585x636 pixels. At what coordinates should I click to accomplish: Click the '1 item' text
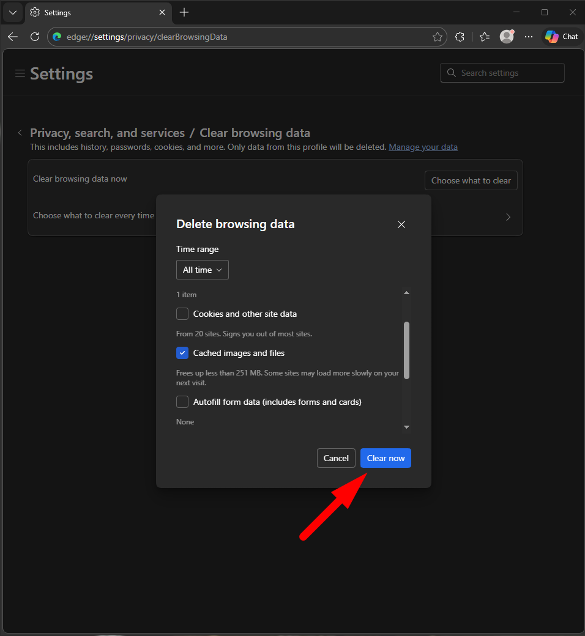click(187, 295)
